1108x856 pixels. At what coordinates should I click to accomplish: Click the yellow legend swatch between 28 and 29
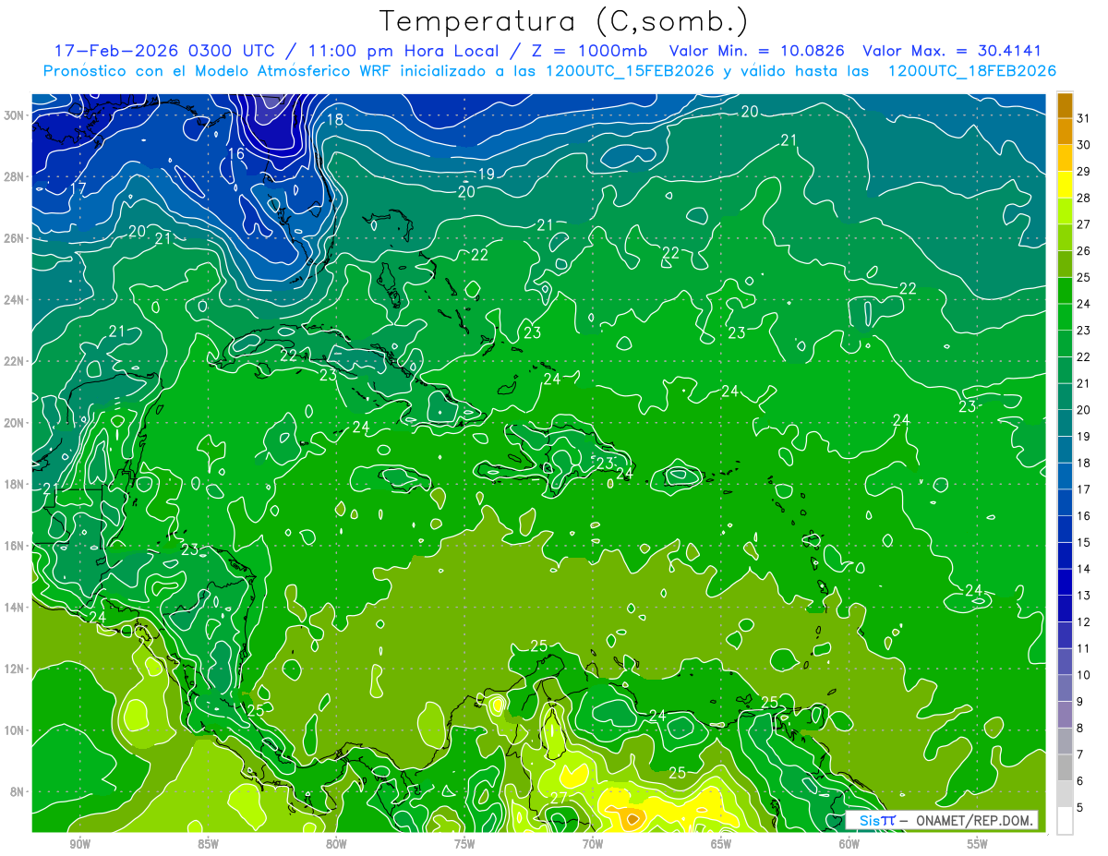click(x=1065, y=185)
